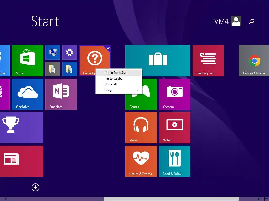Click the scrollbar left arrow

[x=6, y=199]
